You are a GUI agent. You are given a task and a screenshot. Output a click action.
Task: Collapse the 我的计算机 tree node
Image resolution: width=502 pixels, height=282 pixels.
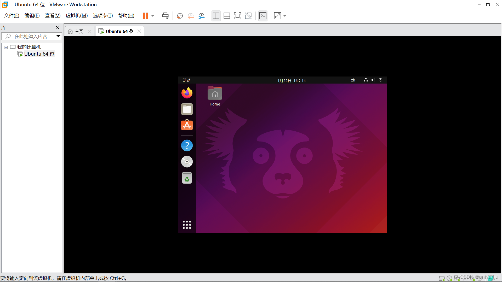pyautogui.click(x=6, y=48)
